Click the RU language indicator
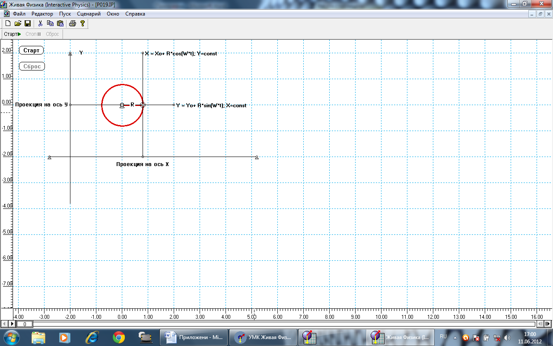Screen dimensions: 553x346 point(443,336)
